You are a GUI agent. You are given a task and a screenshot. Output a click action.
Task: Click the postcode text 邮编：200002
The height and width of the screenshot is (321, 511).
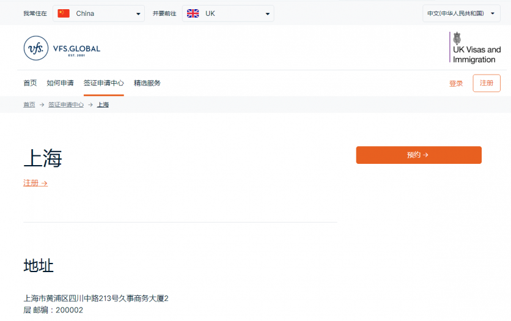[58, 310]
